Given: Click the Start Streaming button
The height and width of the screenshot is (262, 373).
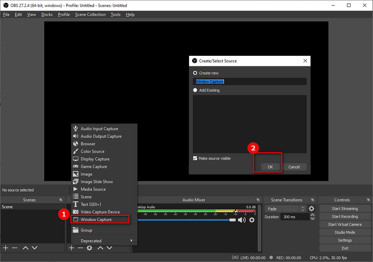Looking at the screenshot, I should [345, 208].
